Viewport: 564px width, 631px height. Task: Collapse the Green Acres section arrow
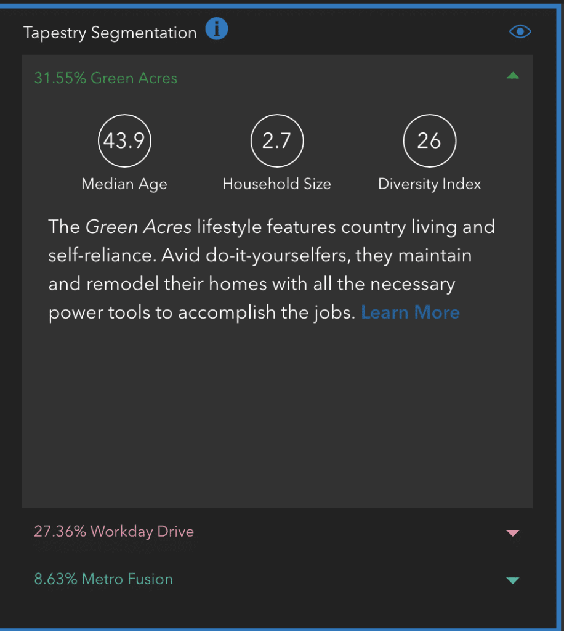(513, 76)
